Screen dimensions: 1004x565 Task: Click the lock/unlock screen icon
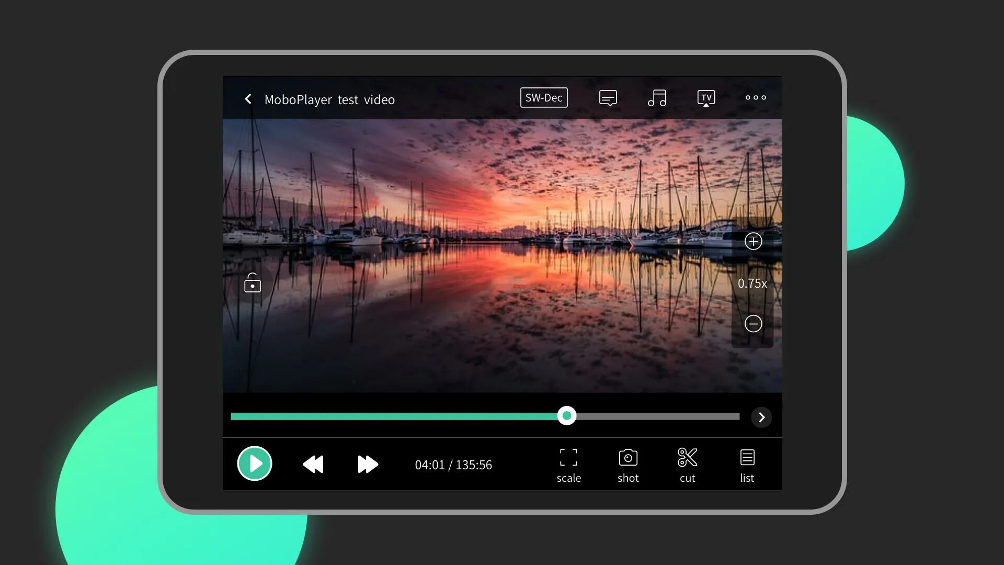(252, 283)
